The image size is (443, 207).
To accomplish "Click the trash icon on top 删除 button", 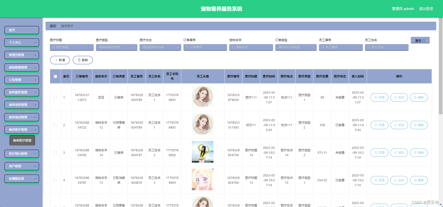I will click(x=79, y=60).
